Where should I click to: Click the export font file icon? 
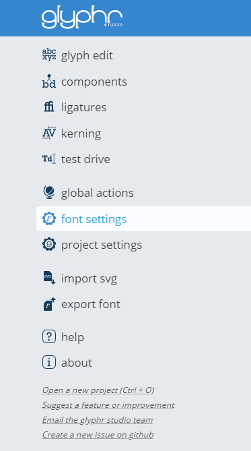point(49,304)
